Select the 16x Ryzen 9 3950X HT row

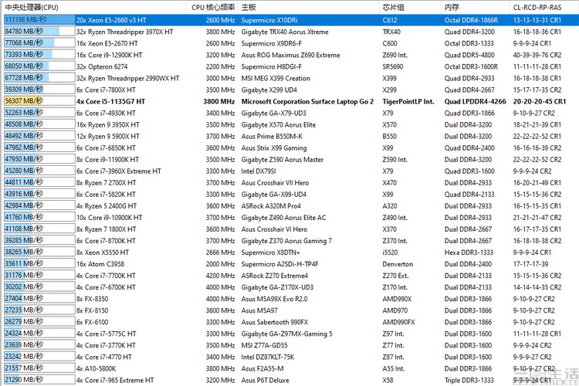click(x=291, y=124)
